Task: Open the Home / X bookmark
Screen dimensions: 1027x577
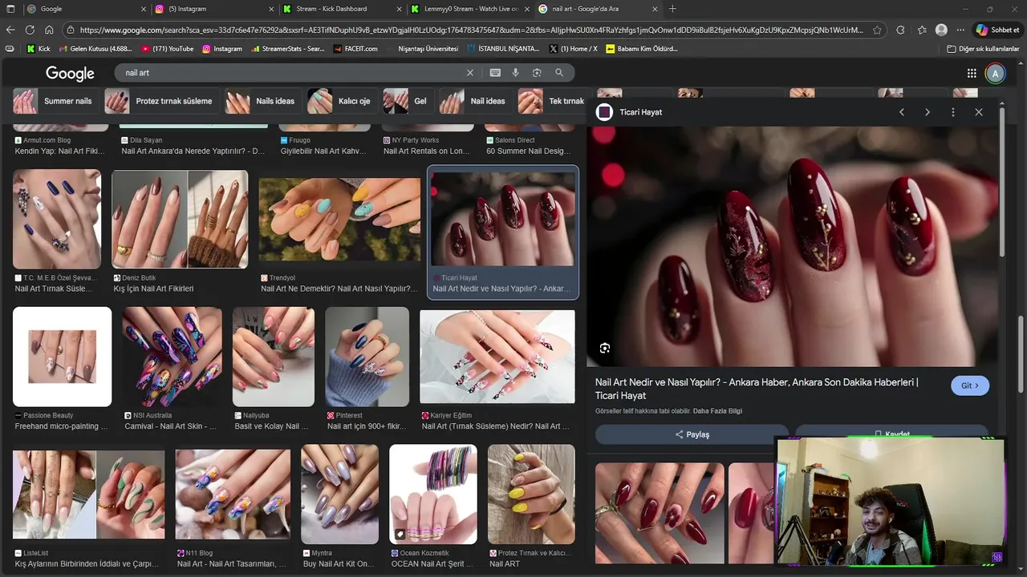Action: [574, 49]
